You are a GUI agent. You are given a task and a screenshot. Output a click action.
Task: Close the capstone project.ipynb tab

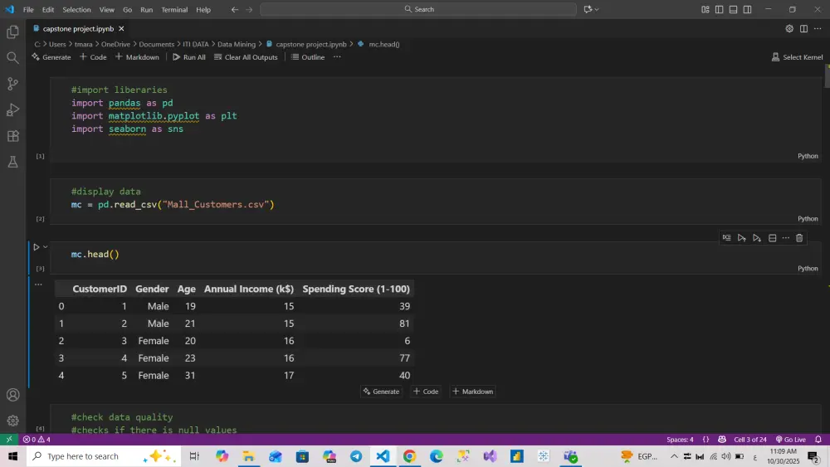(121, 28)
